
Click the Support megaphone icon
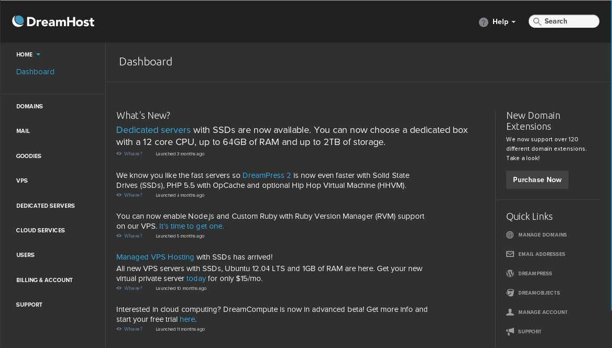coord(510,331)
